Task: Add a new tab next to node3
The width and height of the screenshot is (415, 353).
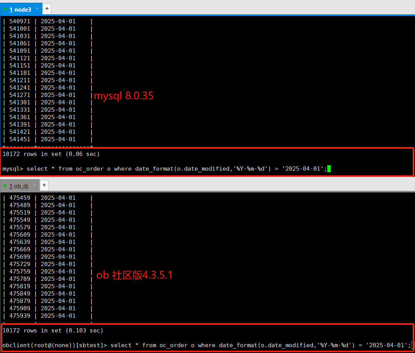Action: point(47,9)
